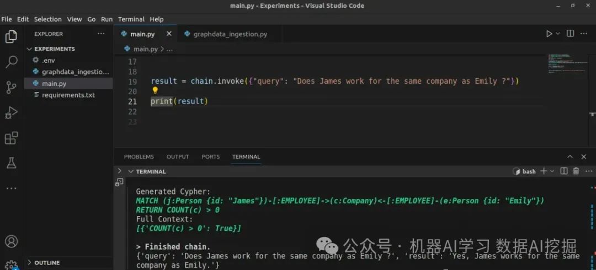Switch to the OUTPUT panel tab
596x270 pixels.
point(178,157)
